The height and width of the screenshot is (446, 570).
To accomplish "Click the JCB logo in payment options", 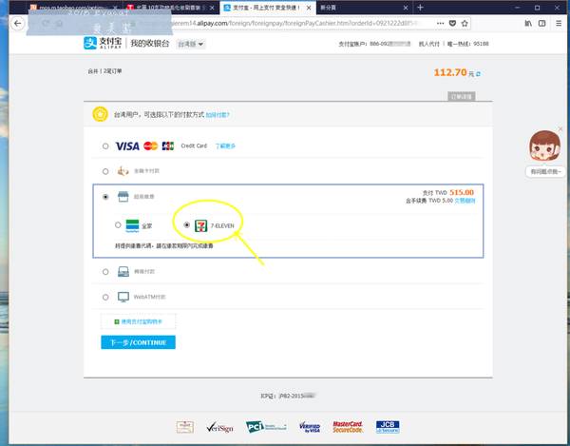I will 168,145.
